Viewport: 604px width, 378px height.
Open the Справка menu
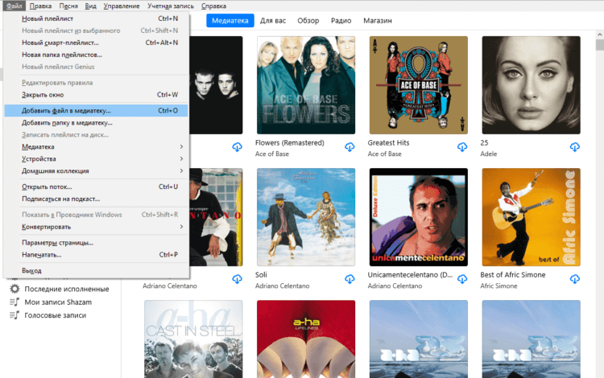(x=213, y=6)
